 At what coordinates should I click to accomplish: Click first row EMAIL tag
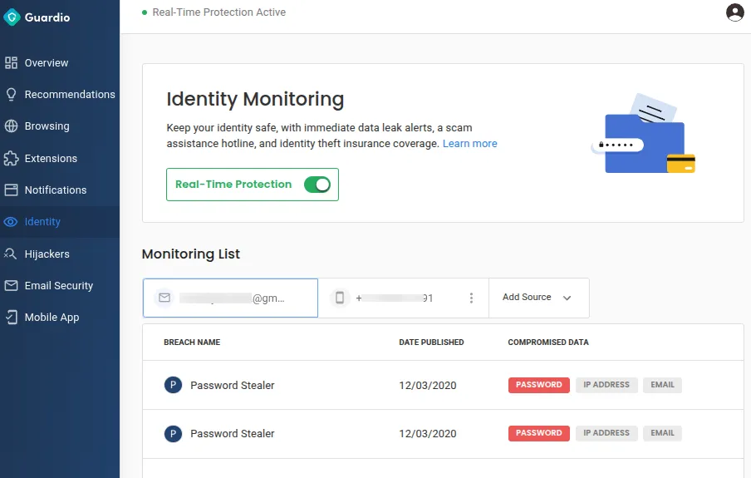pyautogui.click(x=662, y=385)
